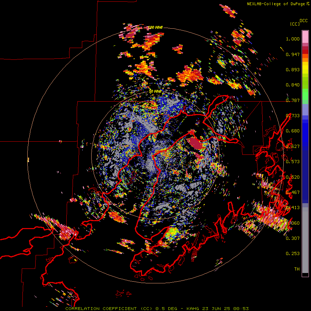Image resolution: width=311 pixels, height=311 pixels.
Task: Click the 0.520 color scale value
Action: point(293,177)
